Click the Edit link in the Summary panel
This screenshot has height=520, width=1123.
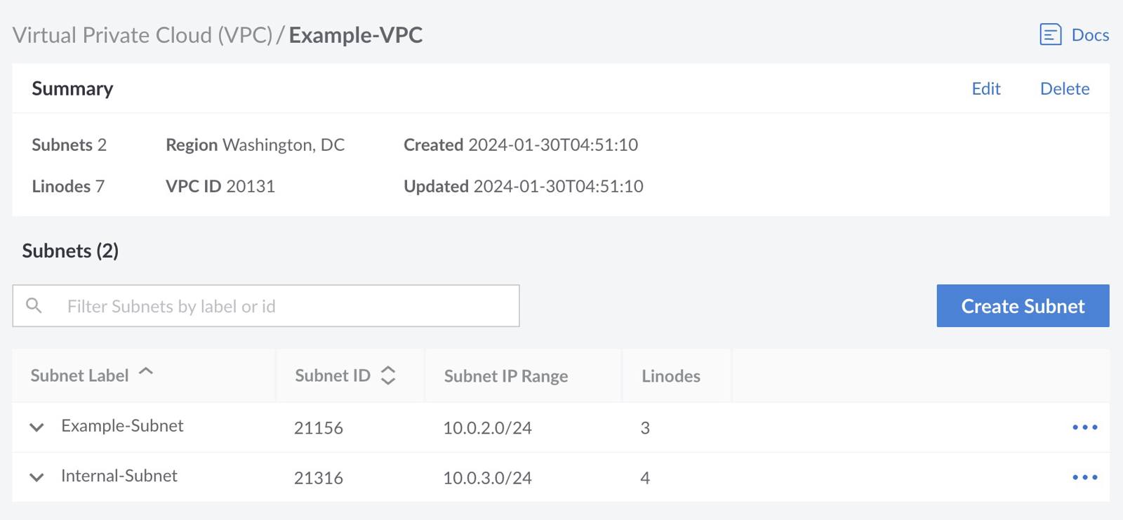tap(986, 88)
